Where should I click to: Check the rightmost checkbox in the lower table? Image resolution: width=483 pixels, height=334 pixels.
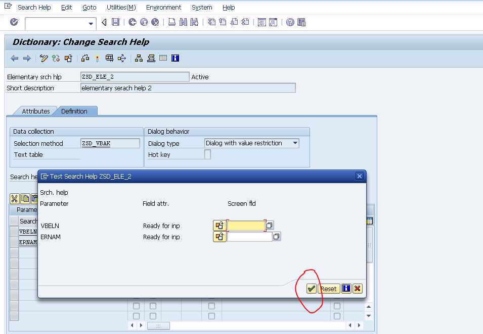[337, 305]
